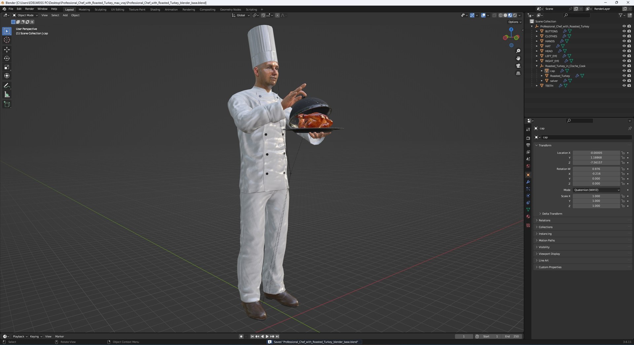Open the Object Constraints properties tab
This screenshot has width=634, height=345.
[528, 203]
